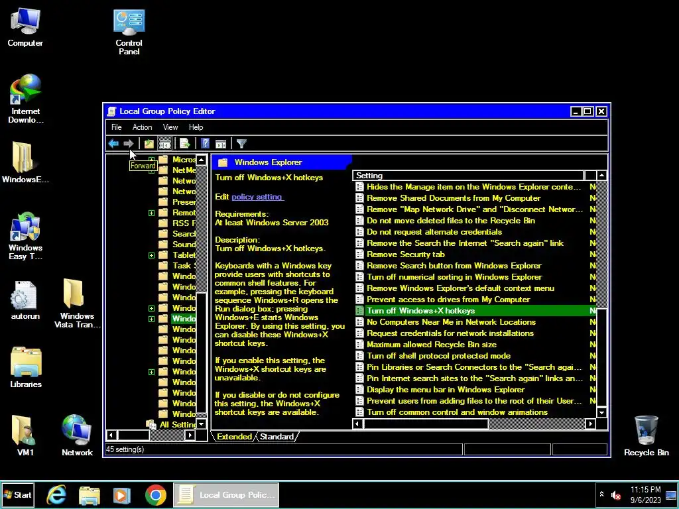Select 'Turn off Windows+X hotkeys' row
The height and width of the screenshot is (509, 679).
point(475,310)
